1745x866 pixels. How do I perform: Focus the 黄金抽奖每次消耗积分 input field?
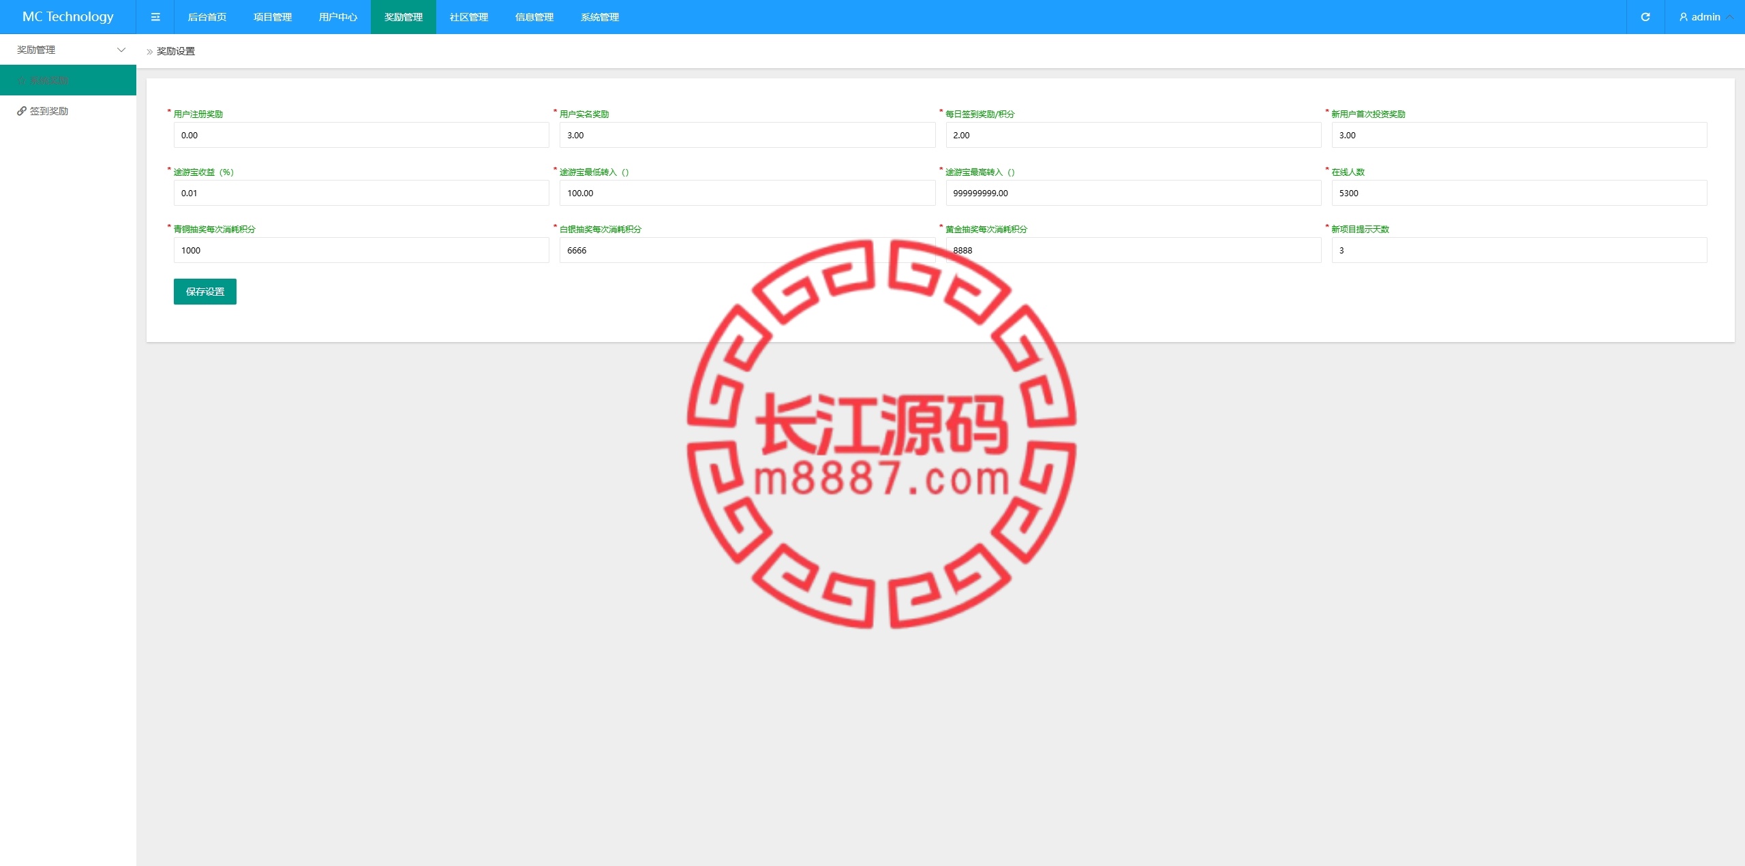click(x=1134, y=250)
